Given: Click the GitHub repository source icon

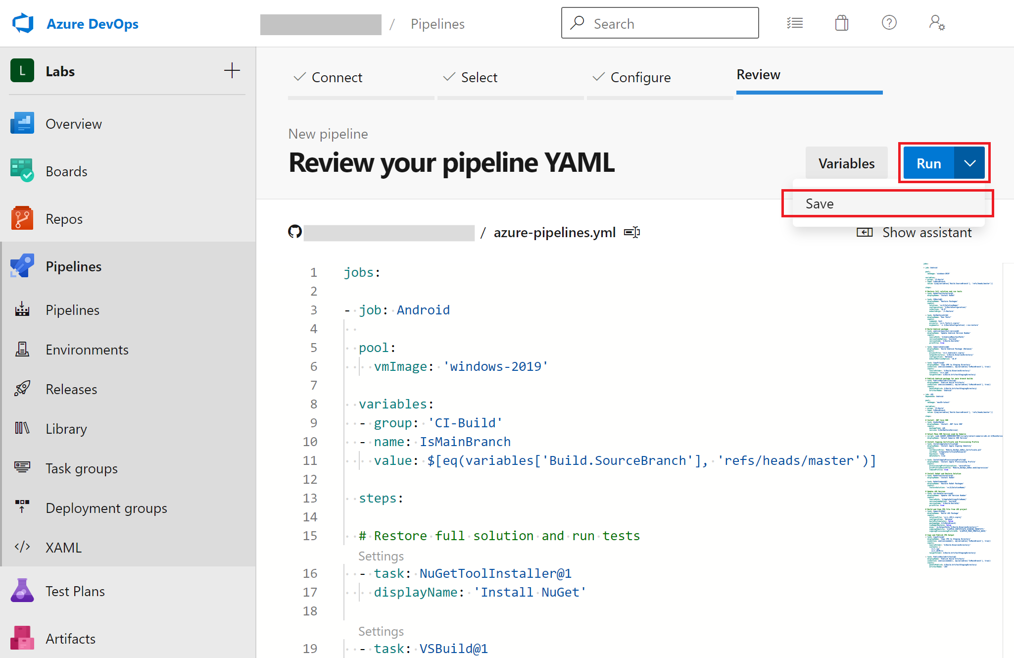Looking at the screenshot, I should pos(294,231).
